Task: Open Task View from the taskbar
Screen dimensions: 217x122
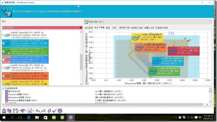Action: coord(20,117)
